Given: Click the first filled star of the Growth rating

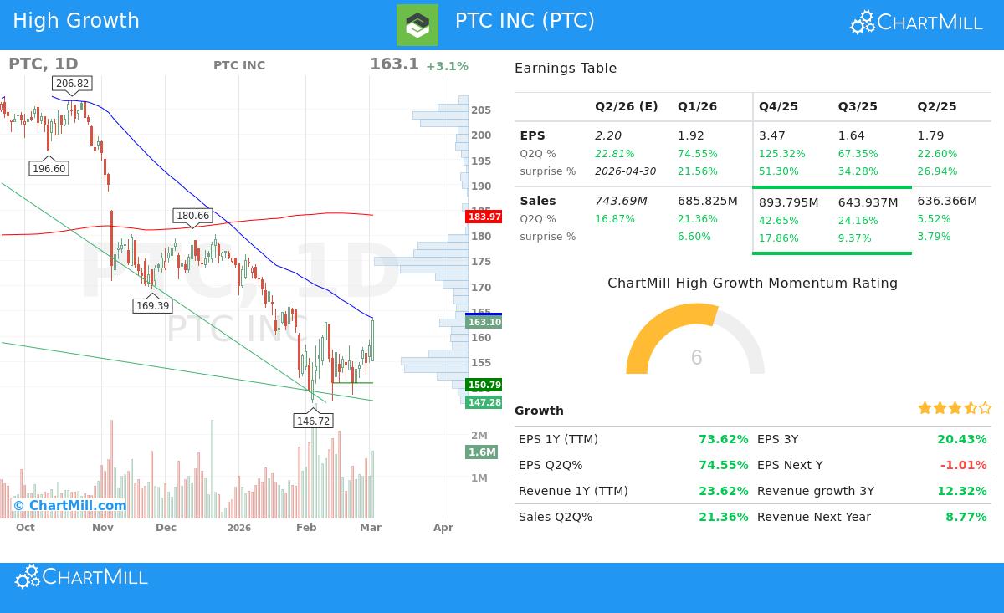Looking at the screenshot, I should tap(924, 408).
